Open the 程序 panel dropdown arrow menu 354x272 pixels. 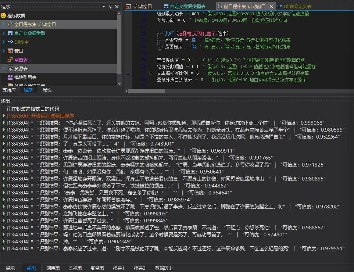(x=104, y=7)
